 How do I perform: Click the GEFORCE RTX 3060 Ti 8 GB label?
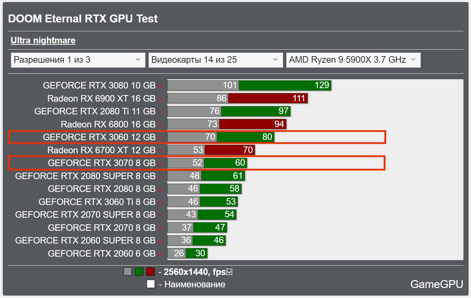(x=97, y=202)
